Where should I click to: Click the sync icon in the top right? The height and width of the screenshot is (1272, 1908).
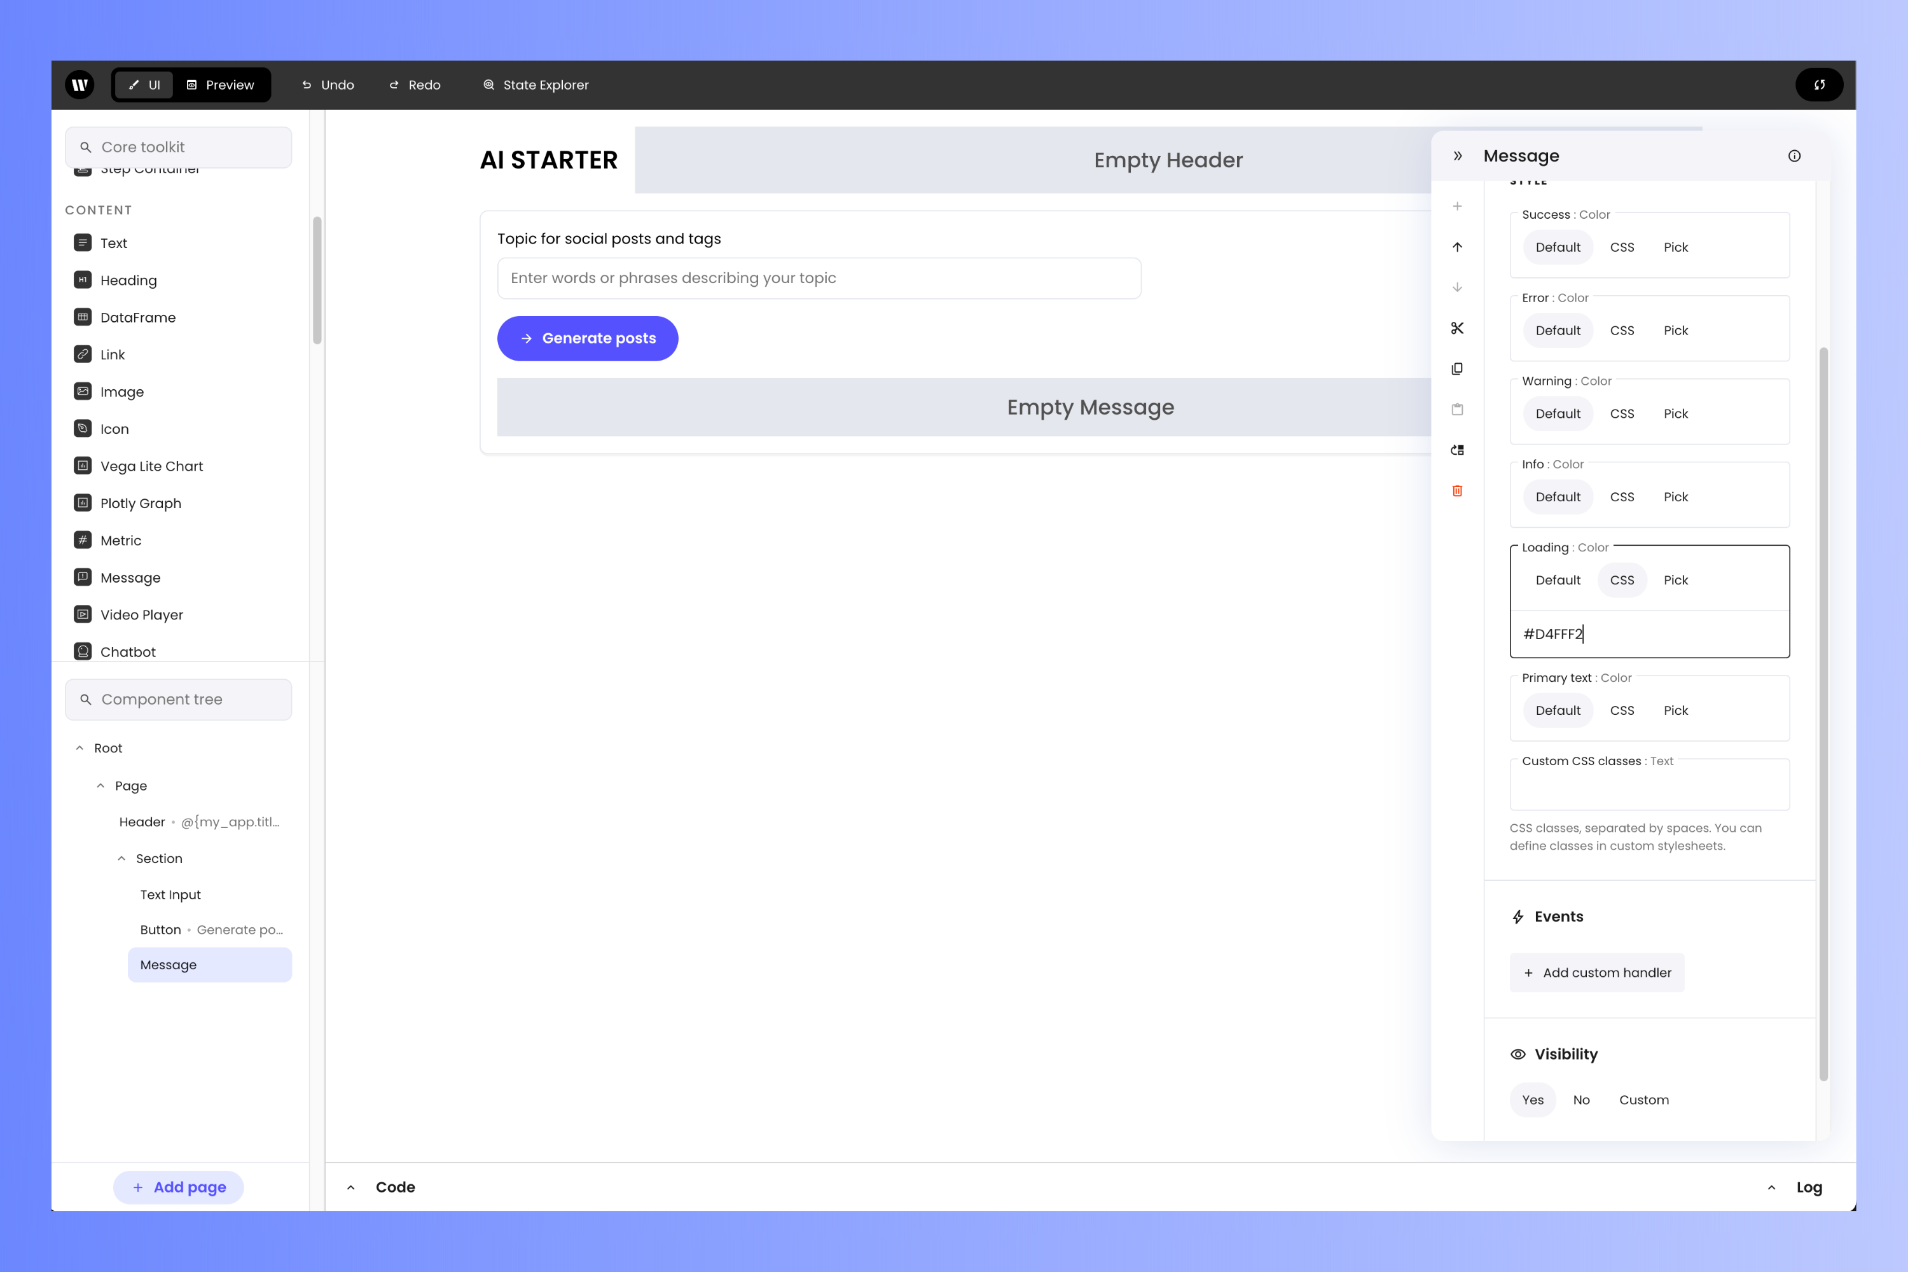click(1820, 85)
